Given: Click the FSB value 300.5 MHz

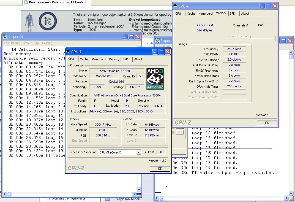Looking at the screenshot, I should click(103, 135).
